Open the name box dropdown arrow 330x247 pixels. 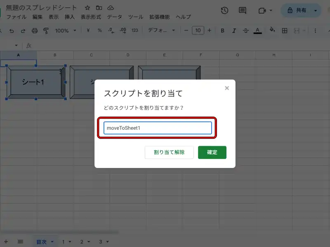(x=16, y=45)
